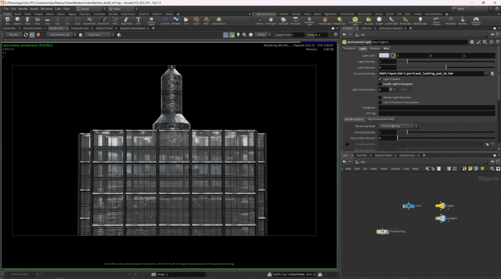501x279 pixels.
Task: Switch to the Transform tab
Action: (349, 48)
